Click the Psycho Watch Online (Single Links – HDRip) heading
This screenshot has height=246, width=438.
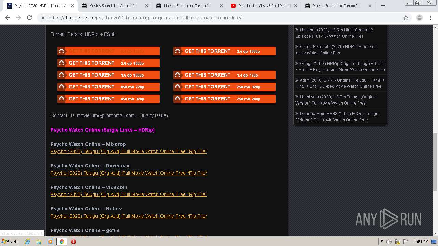point(103,130)
